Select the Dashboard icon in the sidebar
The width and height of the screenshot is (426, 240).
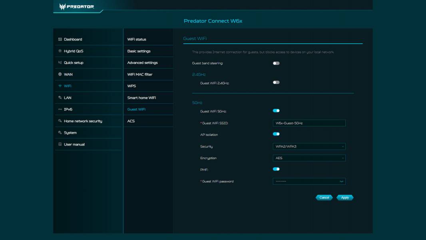coord(59,39)
